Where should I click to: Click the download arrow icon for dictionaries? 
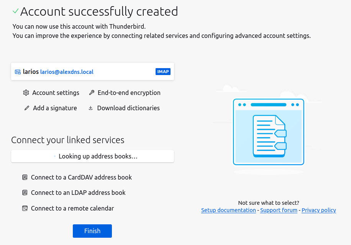coord(91,108)
